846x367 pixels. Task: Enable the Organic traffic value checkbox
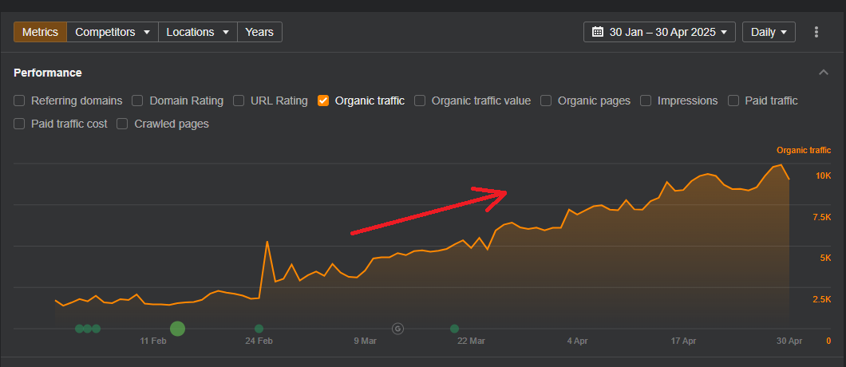pos(420,101)
